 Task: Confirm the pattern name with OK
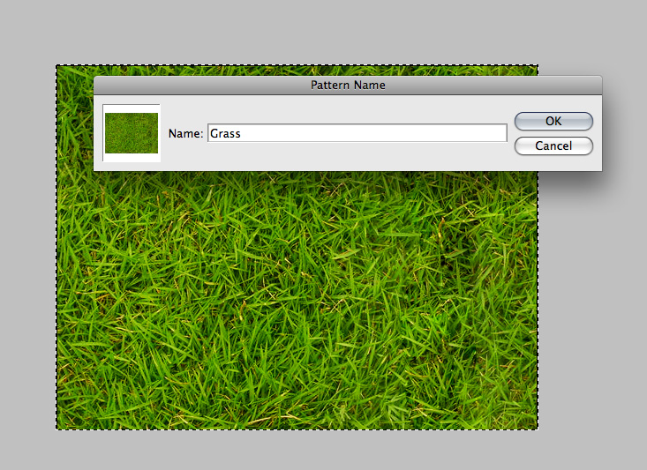click(553, 121)
